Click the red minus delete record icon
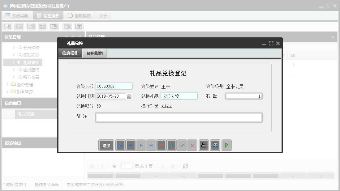 tap(161, 145)
